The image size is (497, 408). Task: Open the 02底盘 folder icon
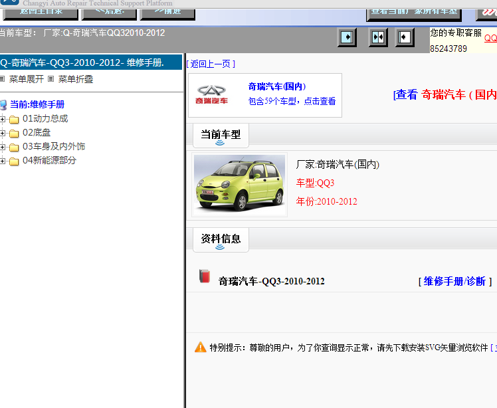tap(14, 134)
